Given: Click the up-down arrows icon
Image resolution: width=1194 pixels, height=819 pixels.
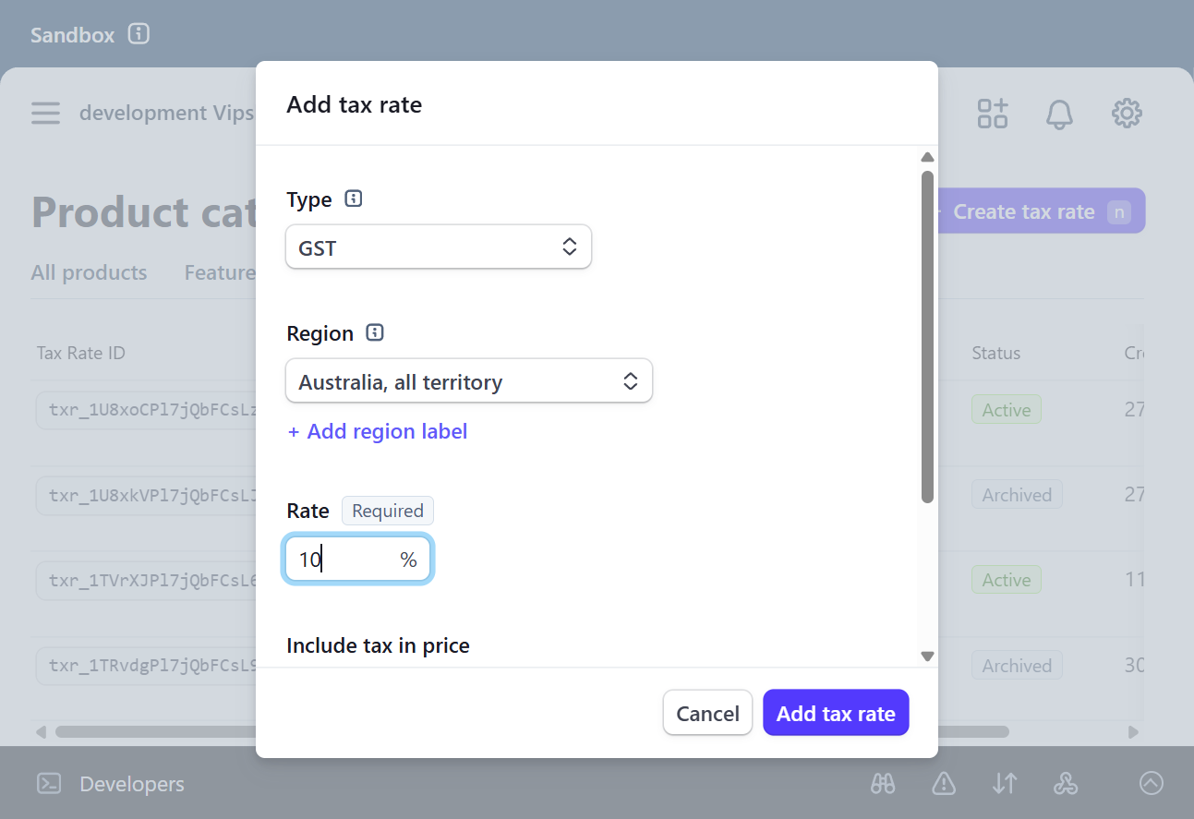Looking at the screenshot, I should click(1005, 784).
